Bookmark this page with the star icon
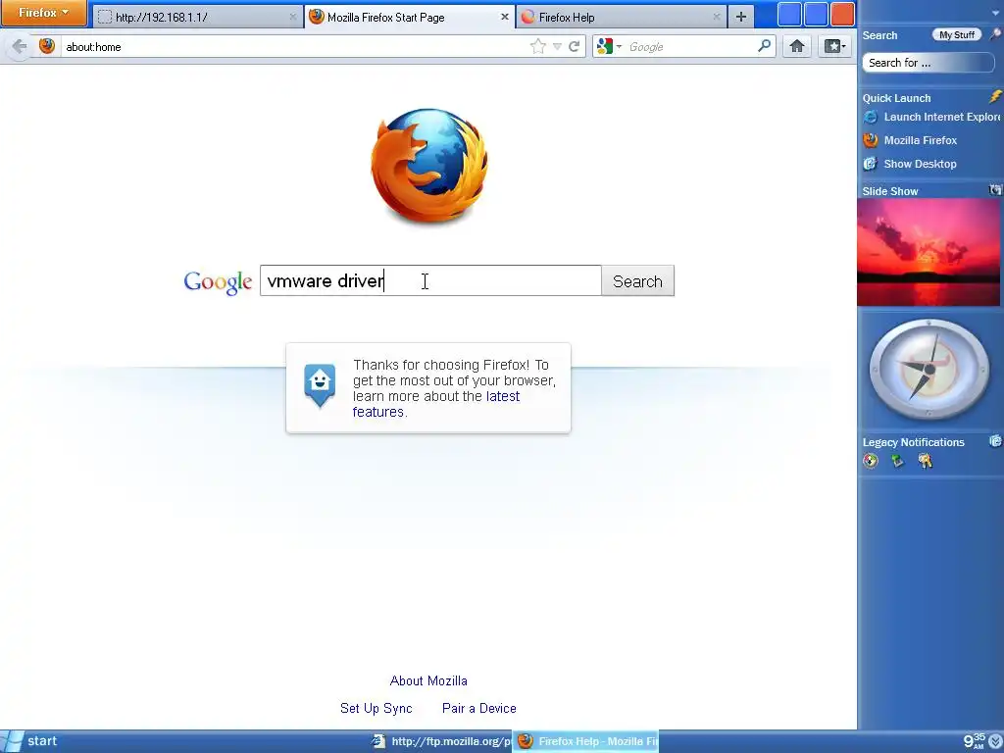 (538, 46)
